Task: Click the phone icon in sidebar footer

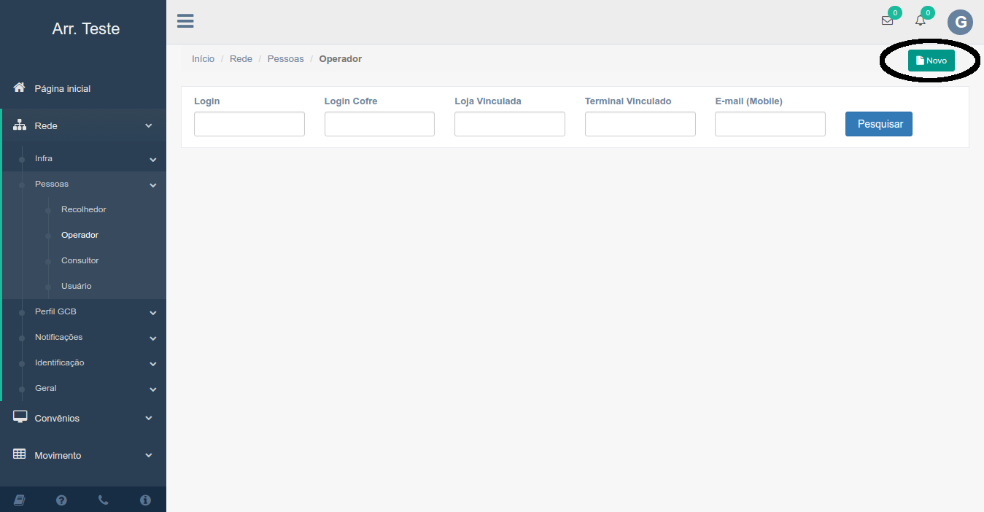Action: (104, 500)
